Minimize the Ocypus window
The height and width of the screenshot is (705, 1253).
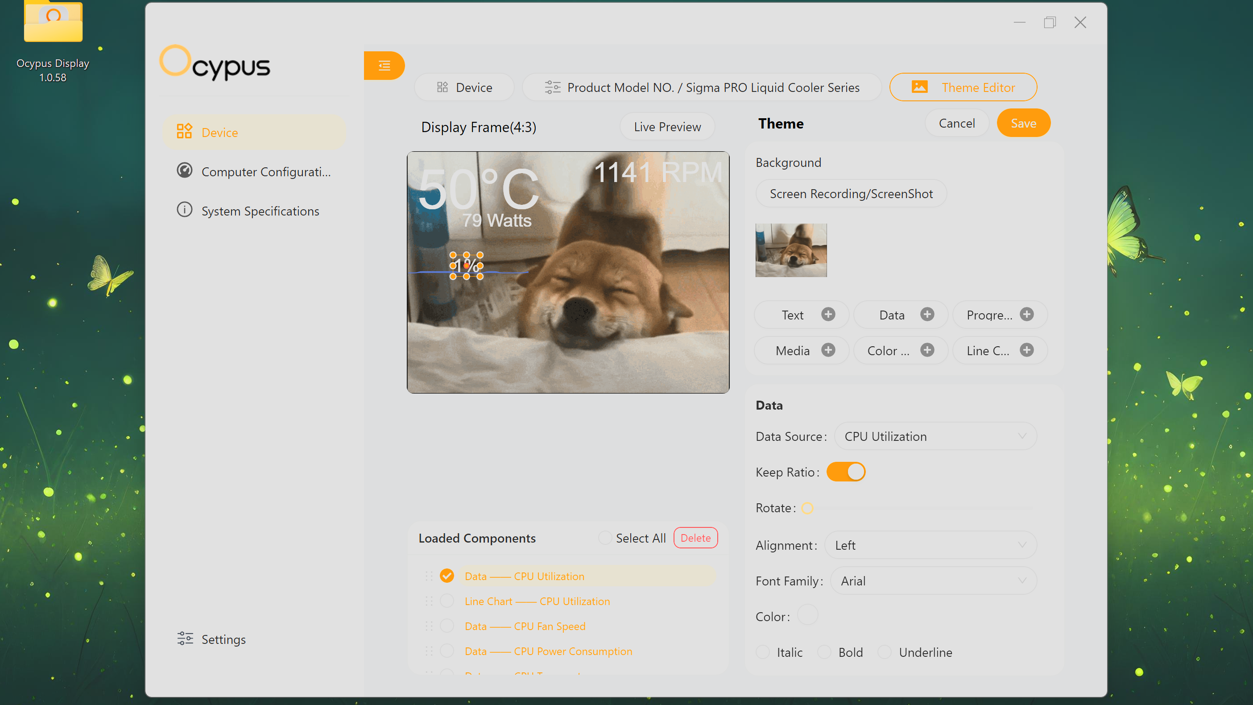coord(1020,22)
